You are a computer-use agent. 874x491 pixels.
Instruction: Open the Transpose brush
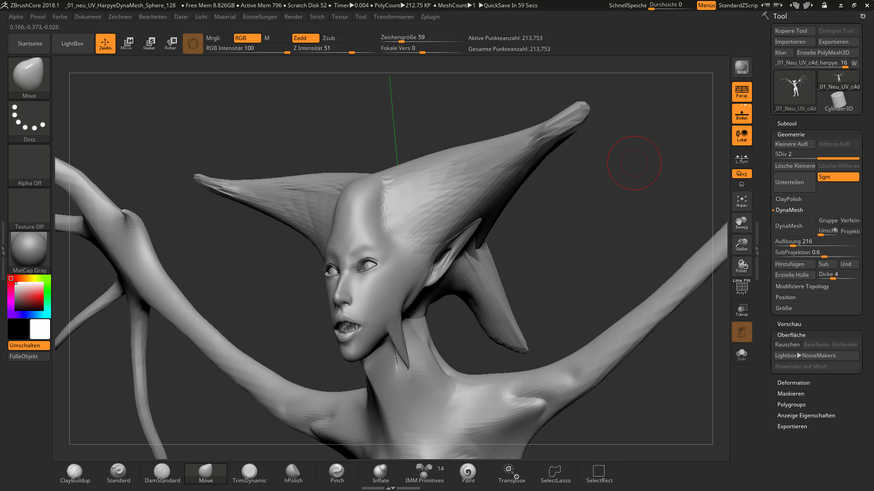click(x=512, y=473)
